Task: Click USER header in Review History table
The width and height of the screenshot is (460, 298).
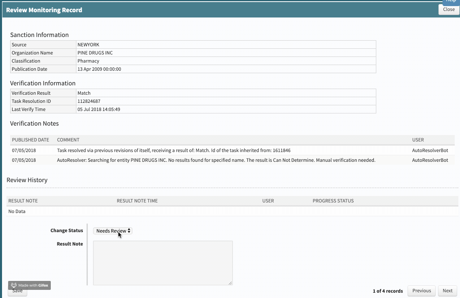Action: pyautogui.click(x=268, y=201)
